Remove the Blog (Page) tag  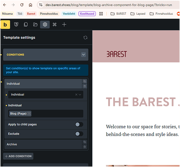tap(29, 114)
